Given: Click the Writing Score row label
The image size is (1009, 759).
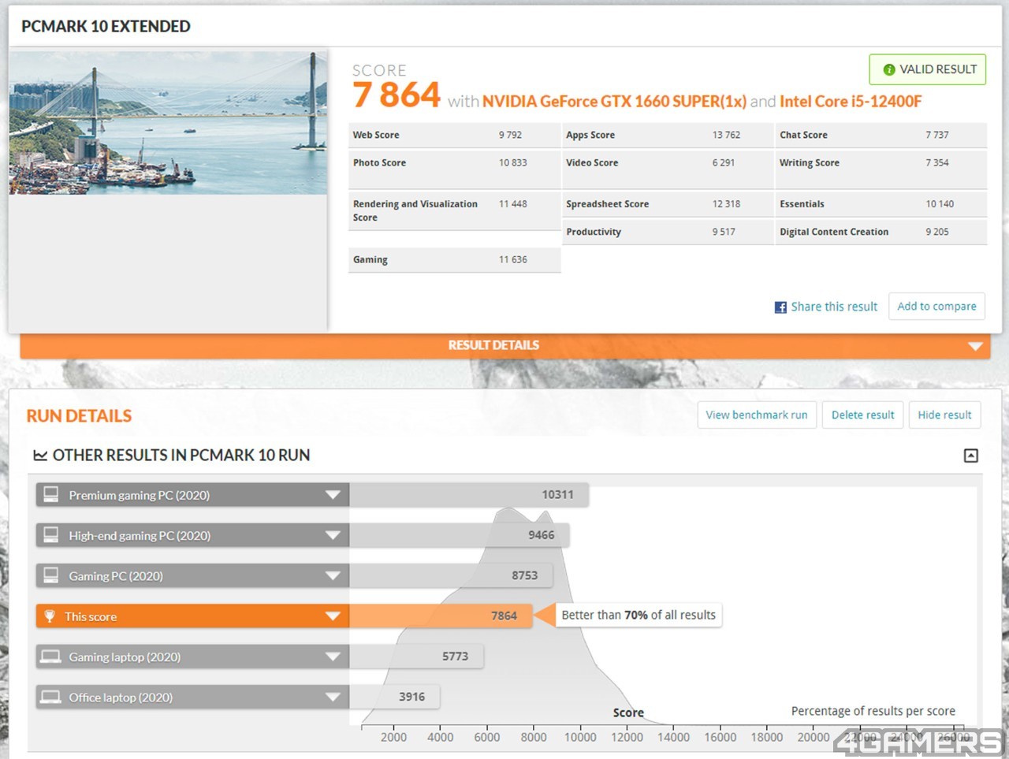Looking at the screenshot, I should coord(810,162).
